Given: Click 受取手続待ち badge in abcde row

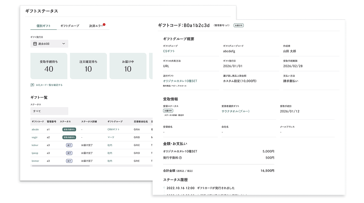Looking at the screenshot, I should click(69, 129).
